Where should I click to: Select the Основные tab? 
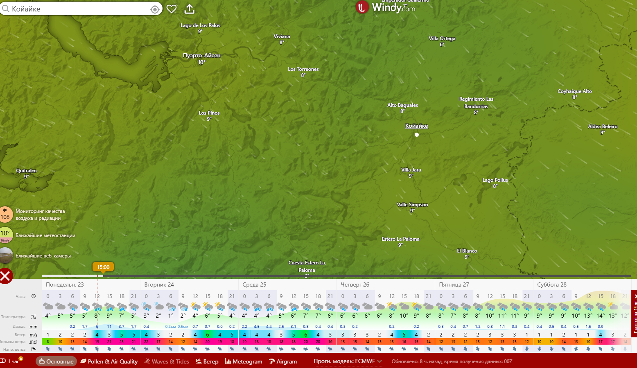pos(56,361)
